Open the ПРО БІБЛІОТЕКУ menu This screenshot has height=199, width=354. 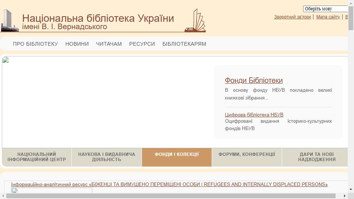pos(35,44)
